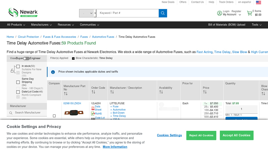Sort by Order Code arrows
This screenshot has height=151, width=268.
(x=93, y=92)
